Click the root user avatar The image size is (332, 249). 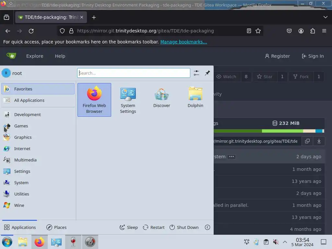pyautogui.click(x=6, y=73)
